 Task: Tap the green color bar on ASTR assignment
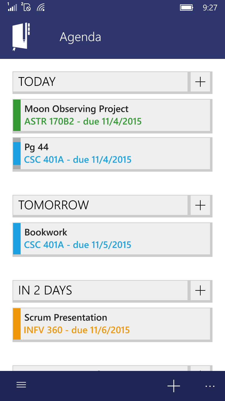pos(16,115)
